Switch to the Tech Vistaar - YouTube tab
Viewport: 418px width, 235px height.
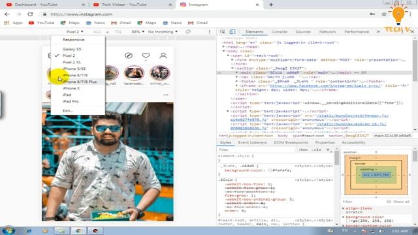(132, 5)
